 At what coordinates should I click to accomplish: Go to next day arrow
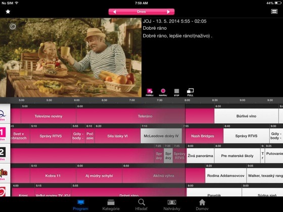click(168, 12)
